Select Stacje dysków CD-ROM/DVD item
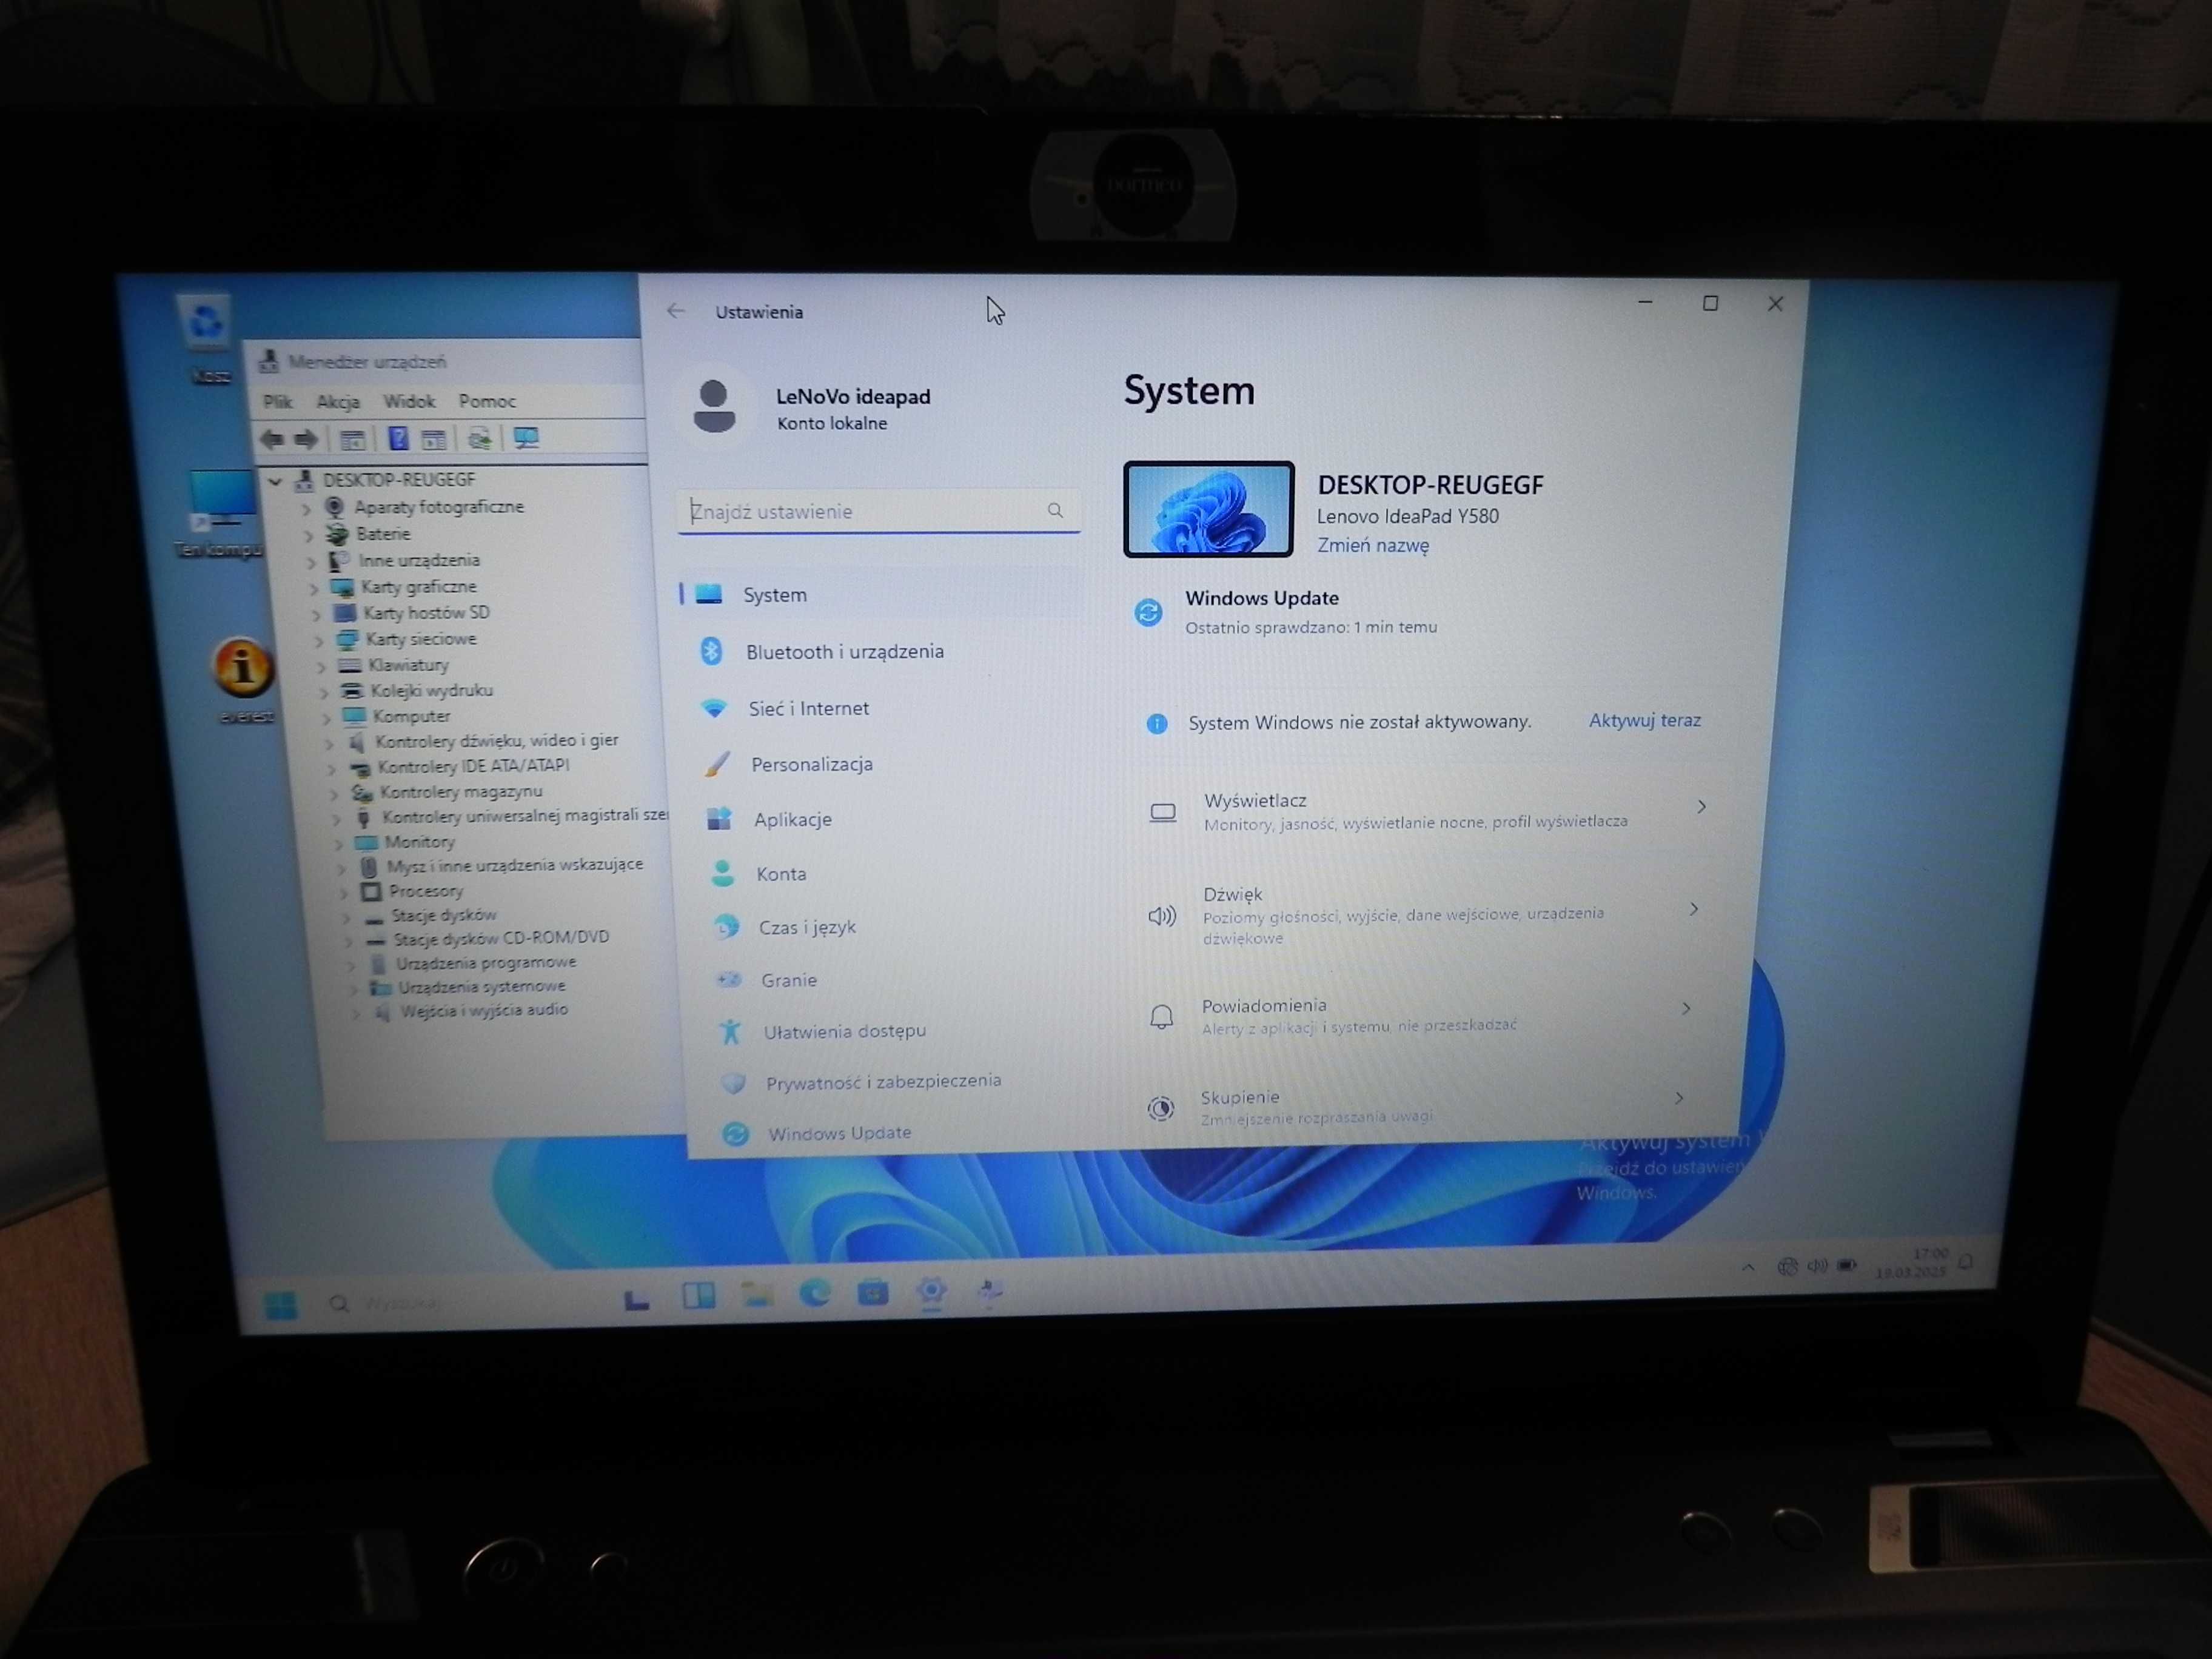Image resolution: width=2212 pixels, height=1659 pixels. [501, 938]
